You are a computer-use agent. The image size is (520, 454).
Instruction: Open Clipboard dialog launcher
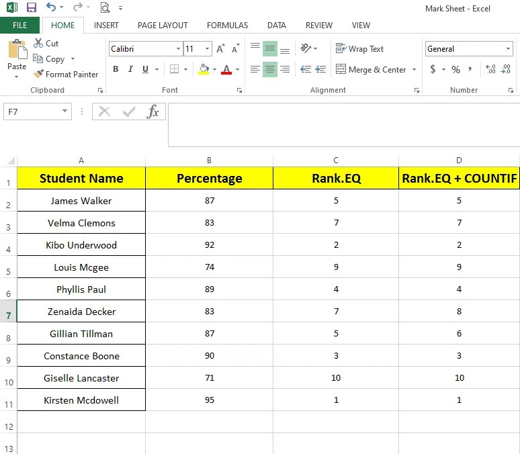click(x=100, y=90)
